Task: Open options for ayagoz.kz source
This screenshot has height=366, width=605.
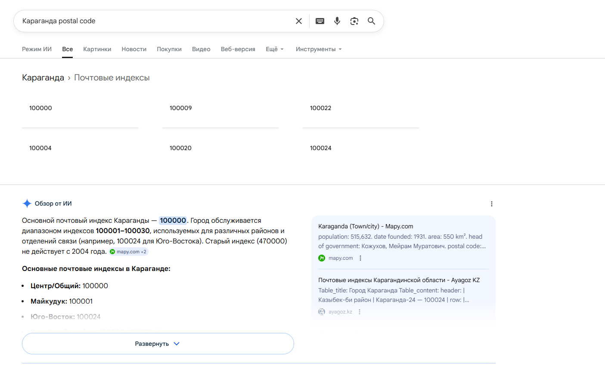Action: 360,312
